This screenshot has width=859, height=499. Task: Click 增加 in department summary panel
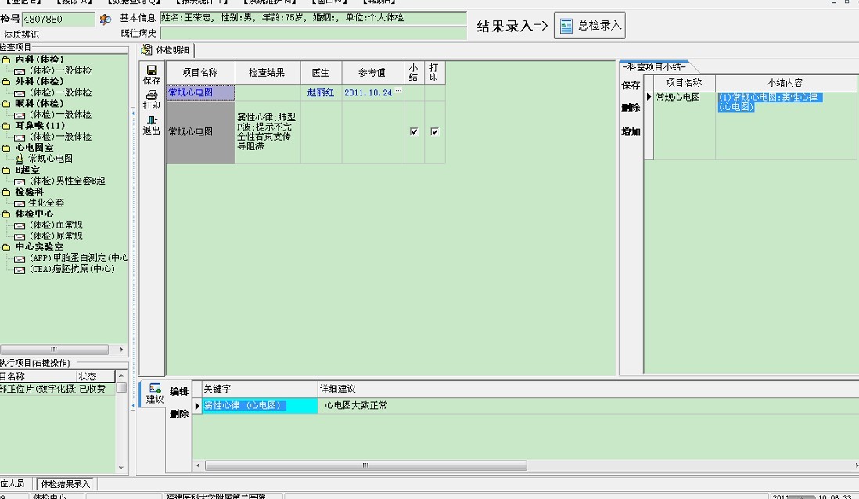click(x=631, y=131)
